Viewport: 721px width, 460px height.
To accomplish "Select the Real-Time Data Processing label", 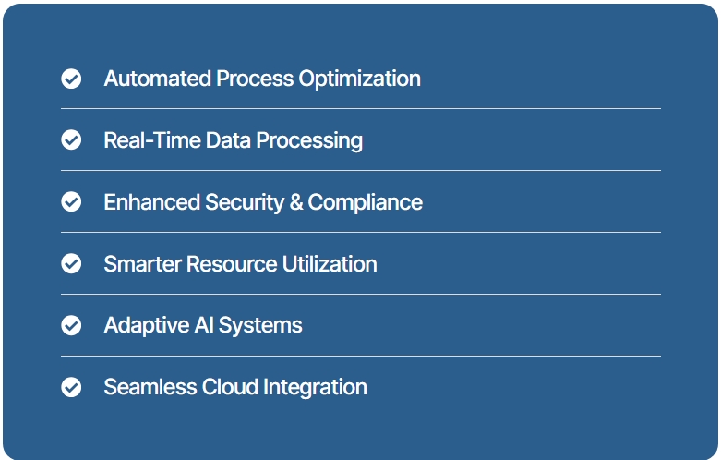I will pos(234,140).
